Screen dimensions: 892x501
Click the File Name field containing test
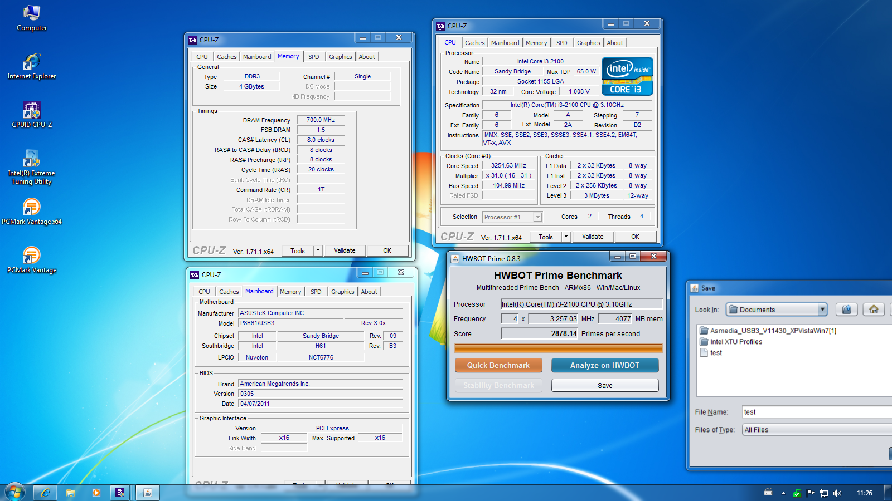817,412
